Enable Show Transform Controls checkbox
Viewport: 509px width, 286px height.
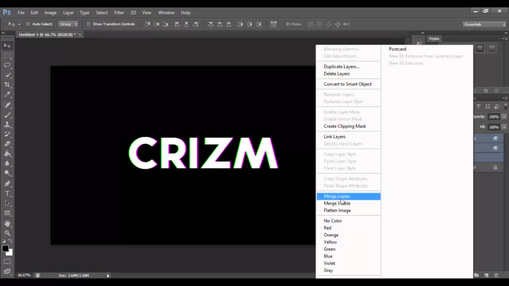(x=89, y=24)
